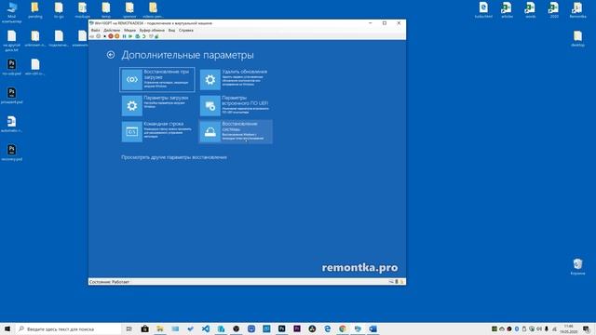The image size is (596, 335).
Task: Click the black Turn Off toolbar icon
Action: [x=105, y=36]
